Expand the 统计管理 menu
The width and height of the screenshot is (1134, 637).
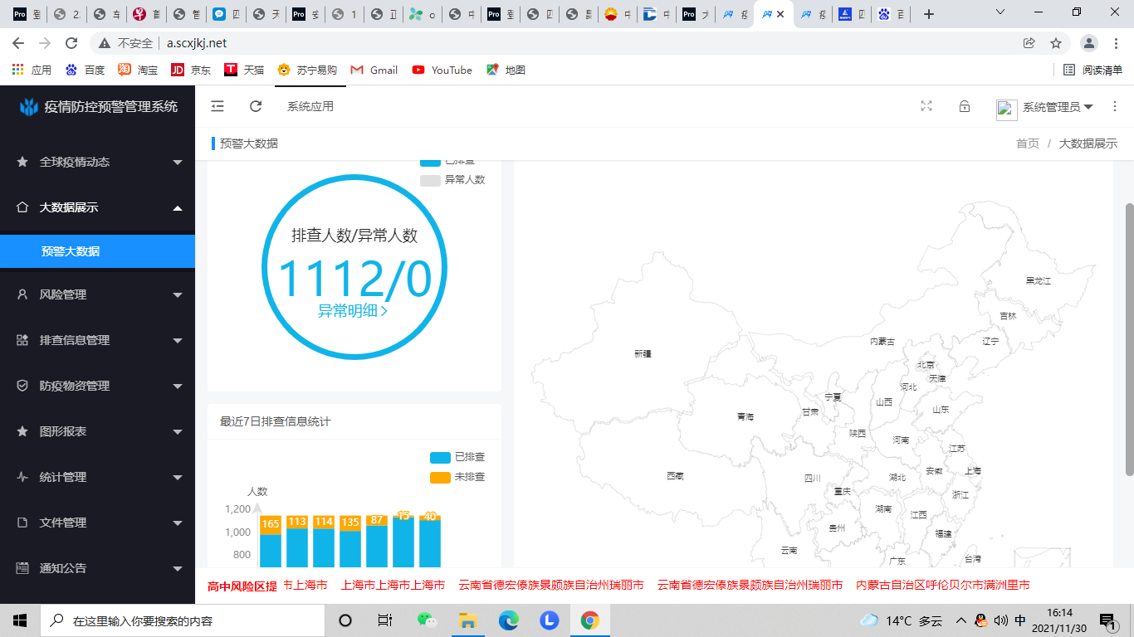click(x=178, y=478)
